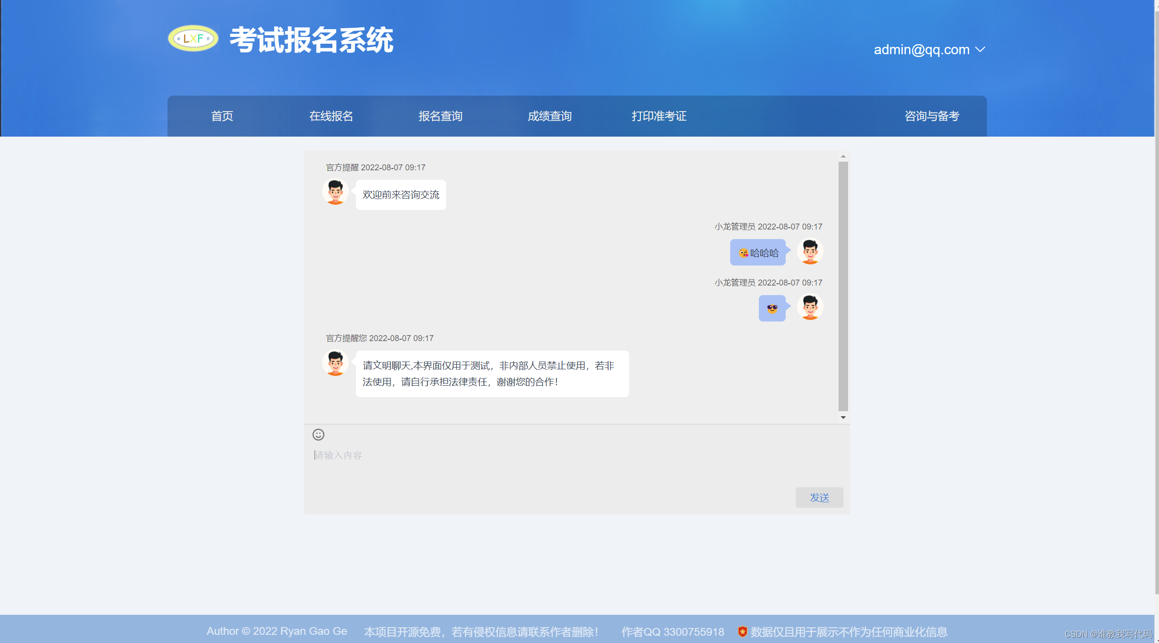
Task: Expand the admin@qq.com account dropdown
Action: tap(921, 50)
